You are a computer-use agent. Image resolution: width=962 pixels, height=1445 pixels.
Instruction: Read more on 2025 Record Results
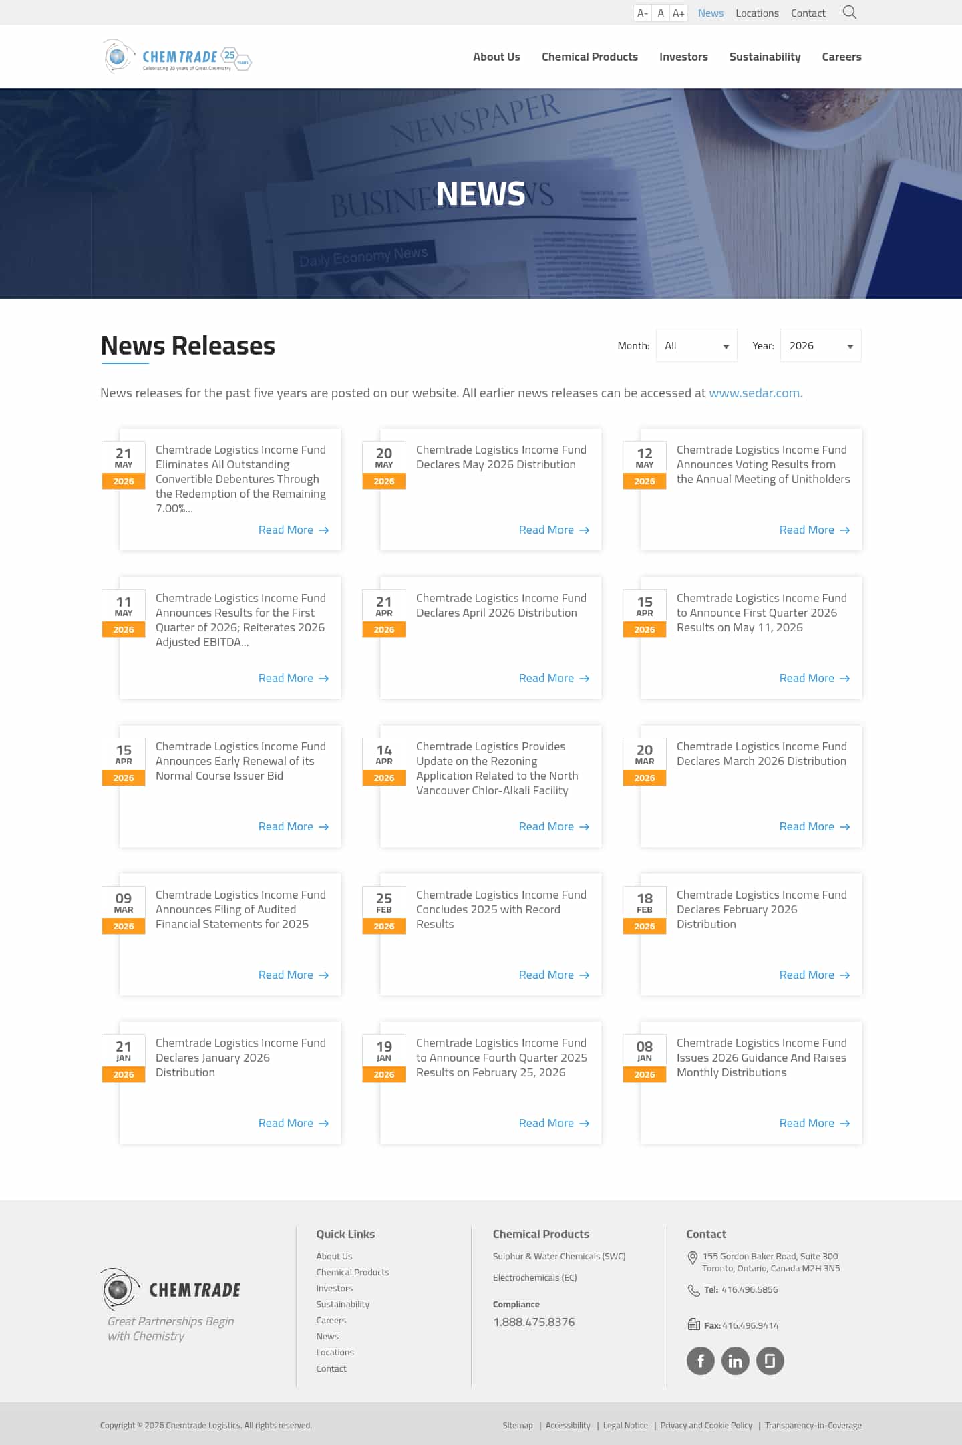554,975
